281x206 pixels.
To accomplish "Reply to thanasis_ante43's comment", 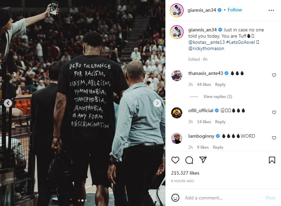I will pos(220,85).
